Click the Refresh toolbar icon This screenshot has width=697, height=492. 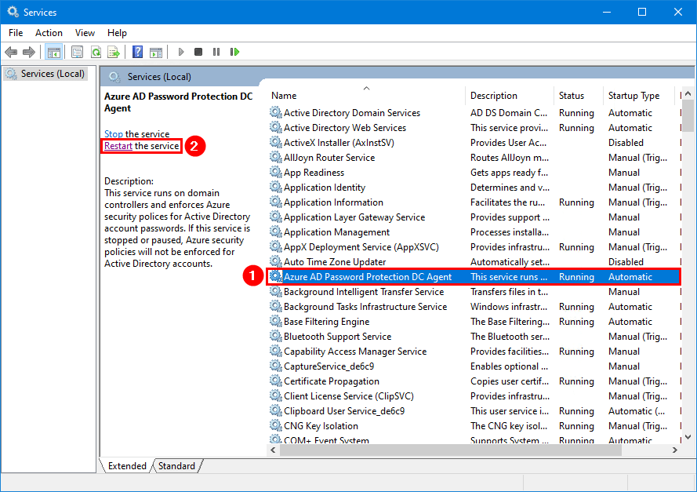point(96,52)
